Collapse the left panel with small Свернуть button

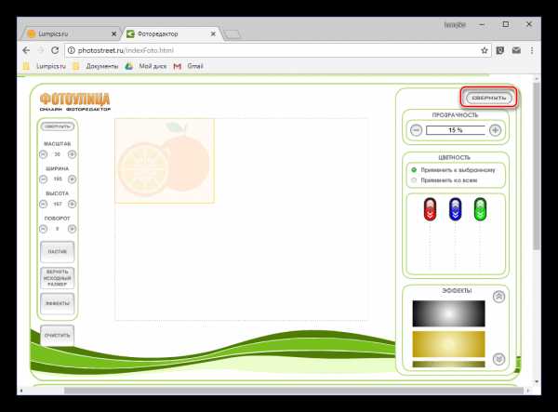click(x=57, y=126)
